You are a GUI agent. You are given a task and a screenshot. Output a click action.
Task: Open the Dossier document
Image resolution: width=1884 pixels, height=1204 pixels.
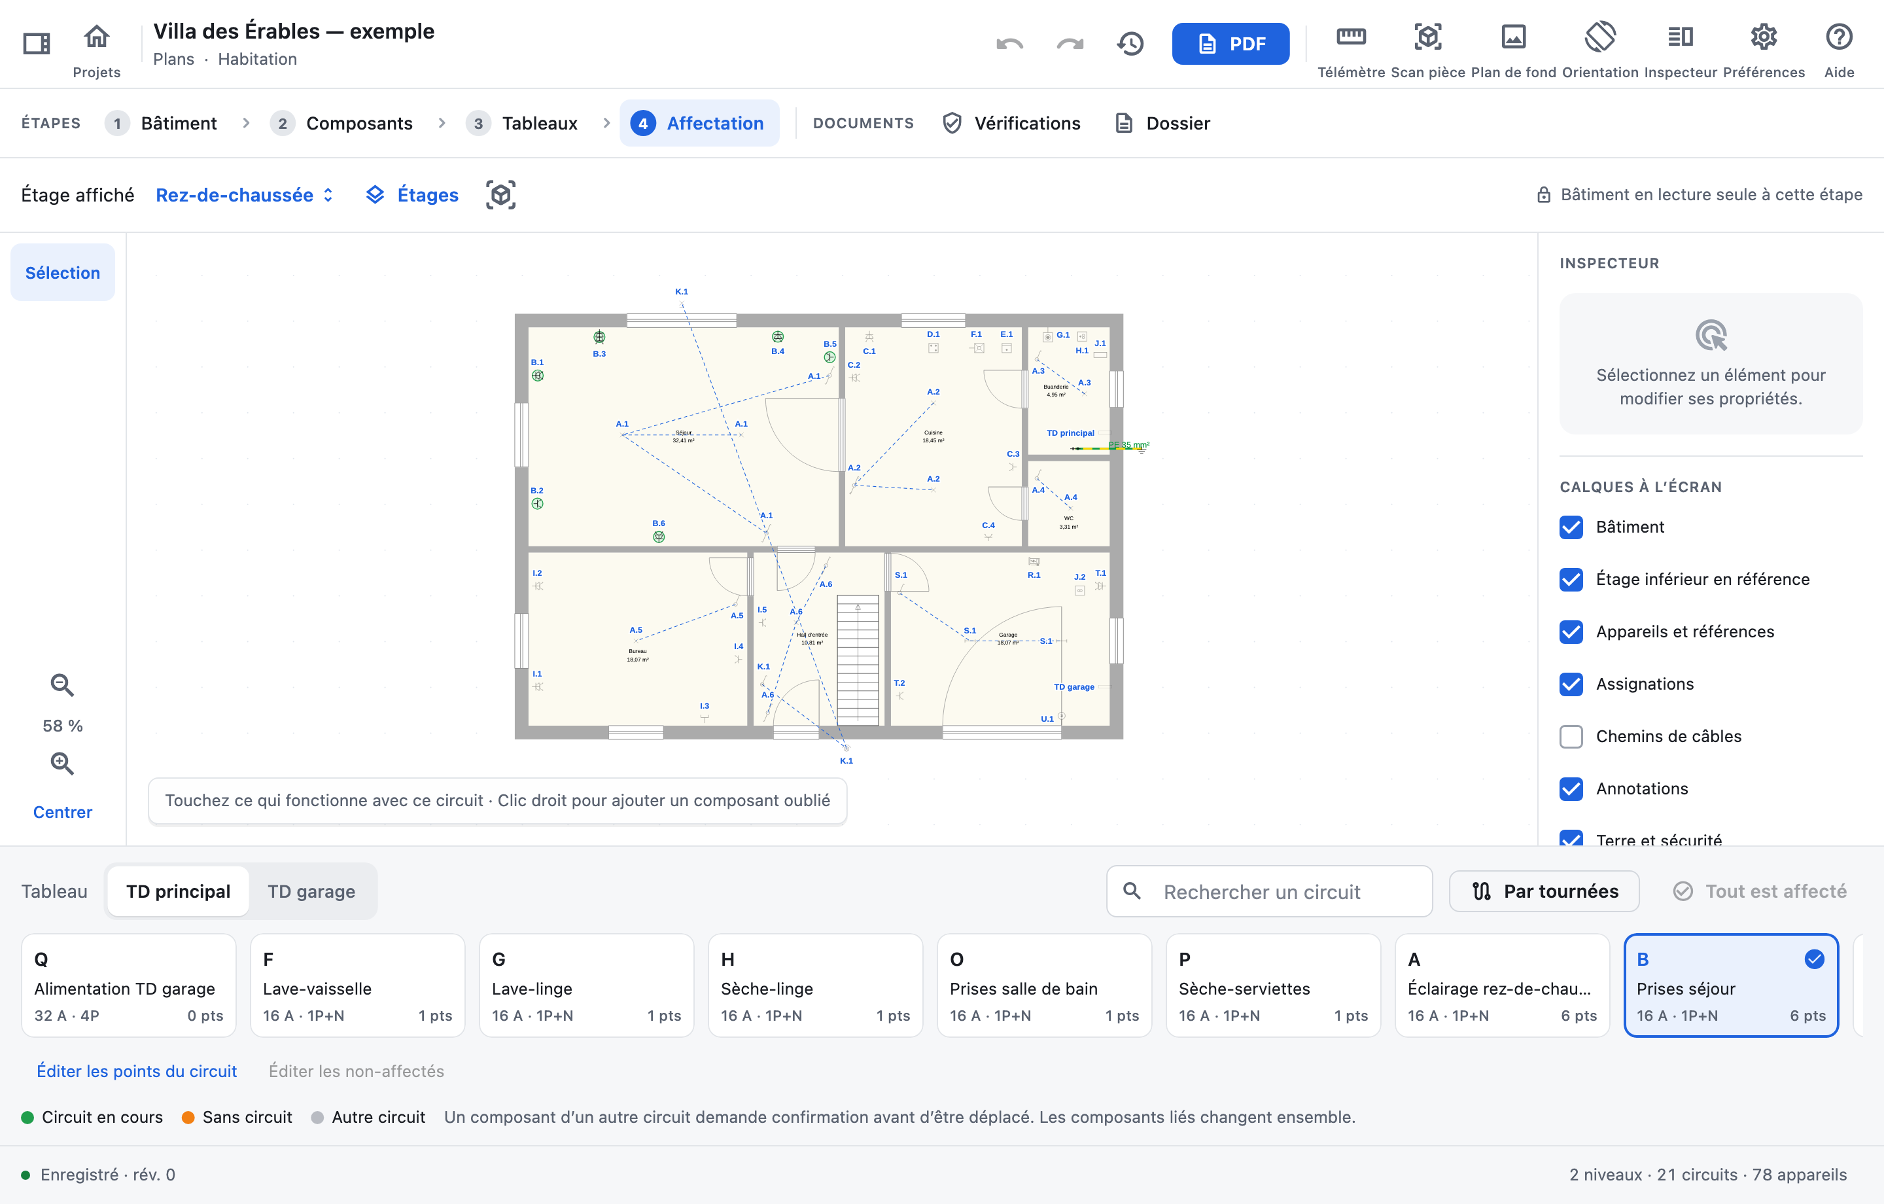tap(1162, 124)
